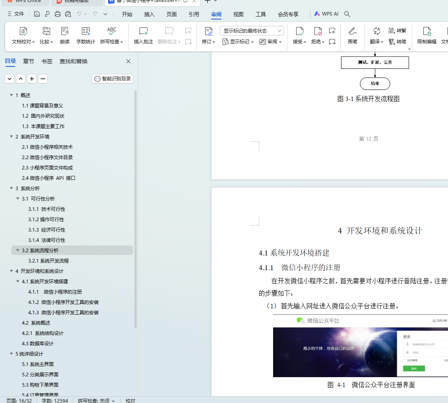Convert text with 繁转简

tap(398, 42)
